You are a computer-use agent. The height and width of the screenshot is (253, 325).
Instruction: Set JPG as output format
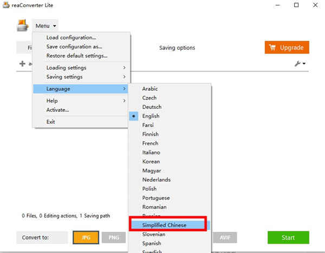(x=86, y=237)
